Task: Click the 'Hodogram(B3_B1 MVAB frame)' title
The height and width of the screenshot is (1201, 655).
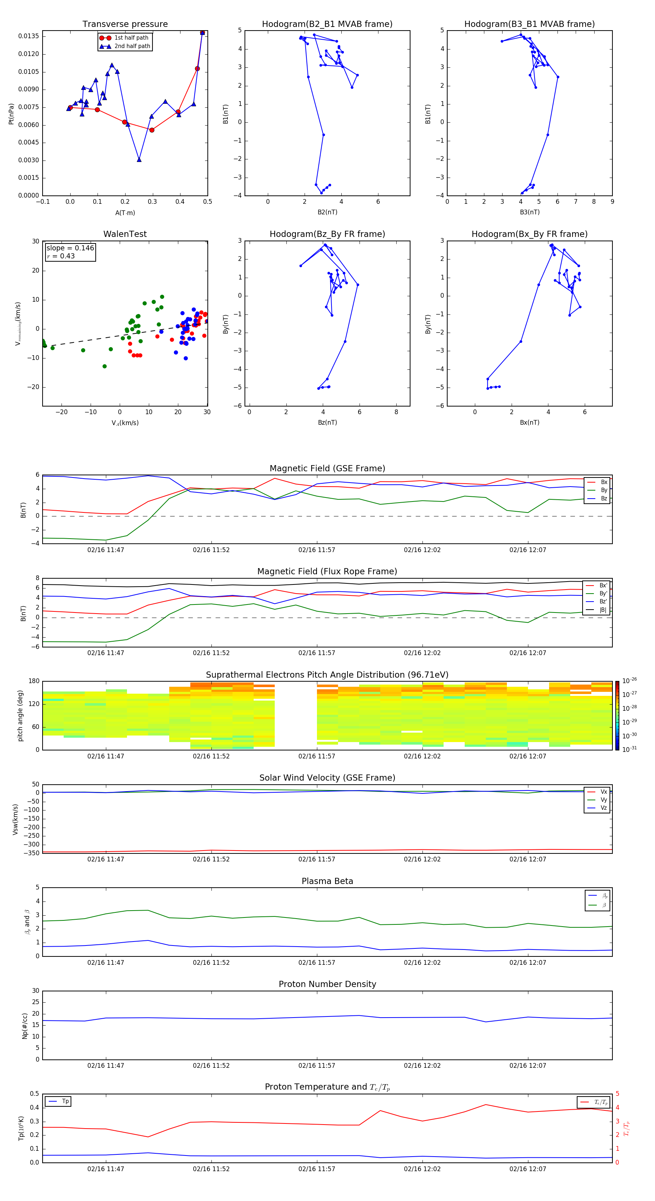Action: point(529,24)
